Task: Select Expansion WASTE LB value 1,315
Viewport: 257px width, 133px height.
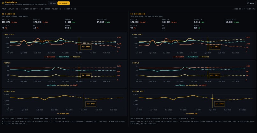Action: click(x=197, y=22)
